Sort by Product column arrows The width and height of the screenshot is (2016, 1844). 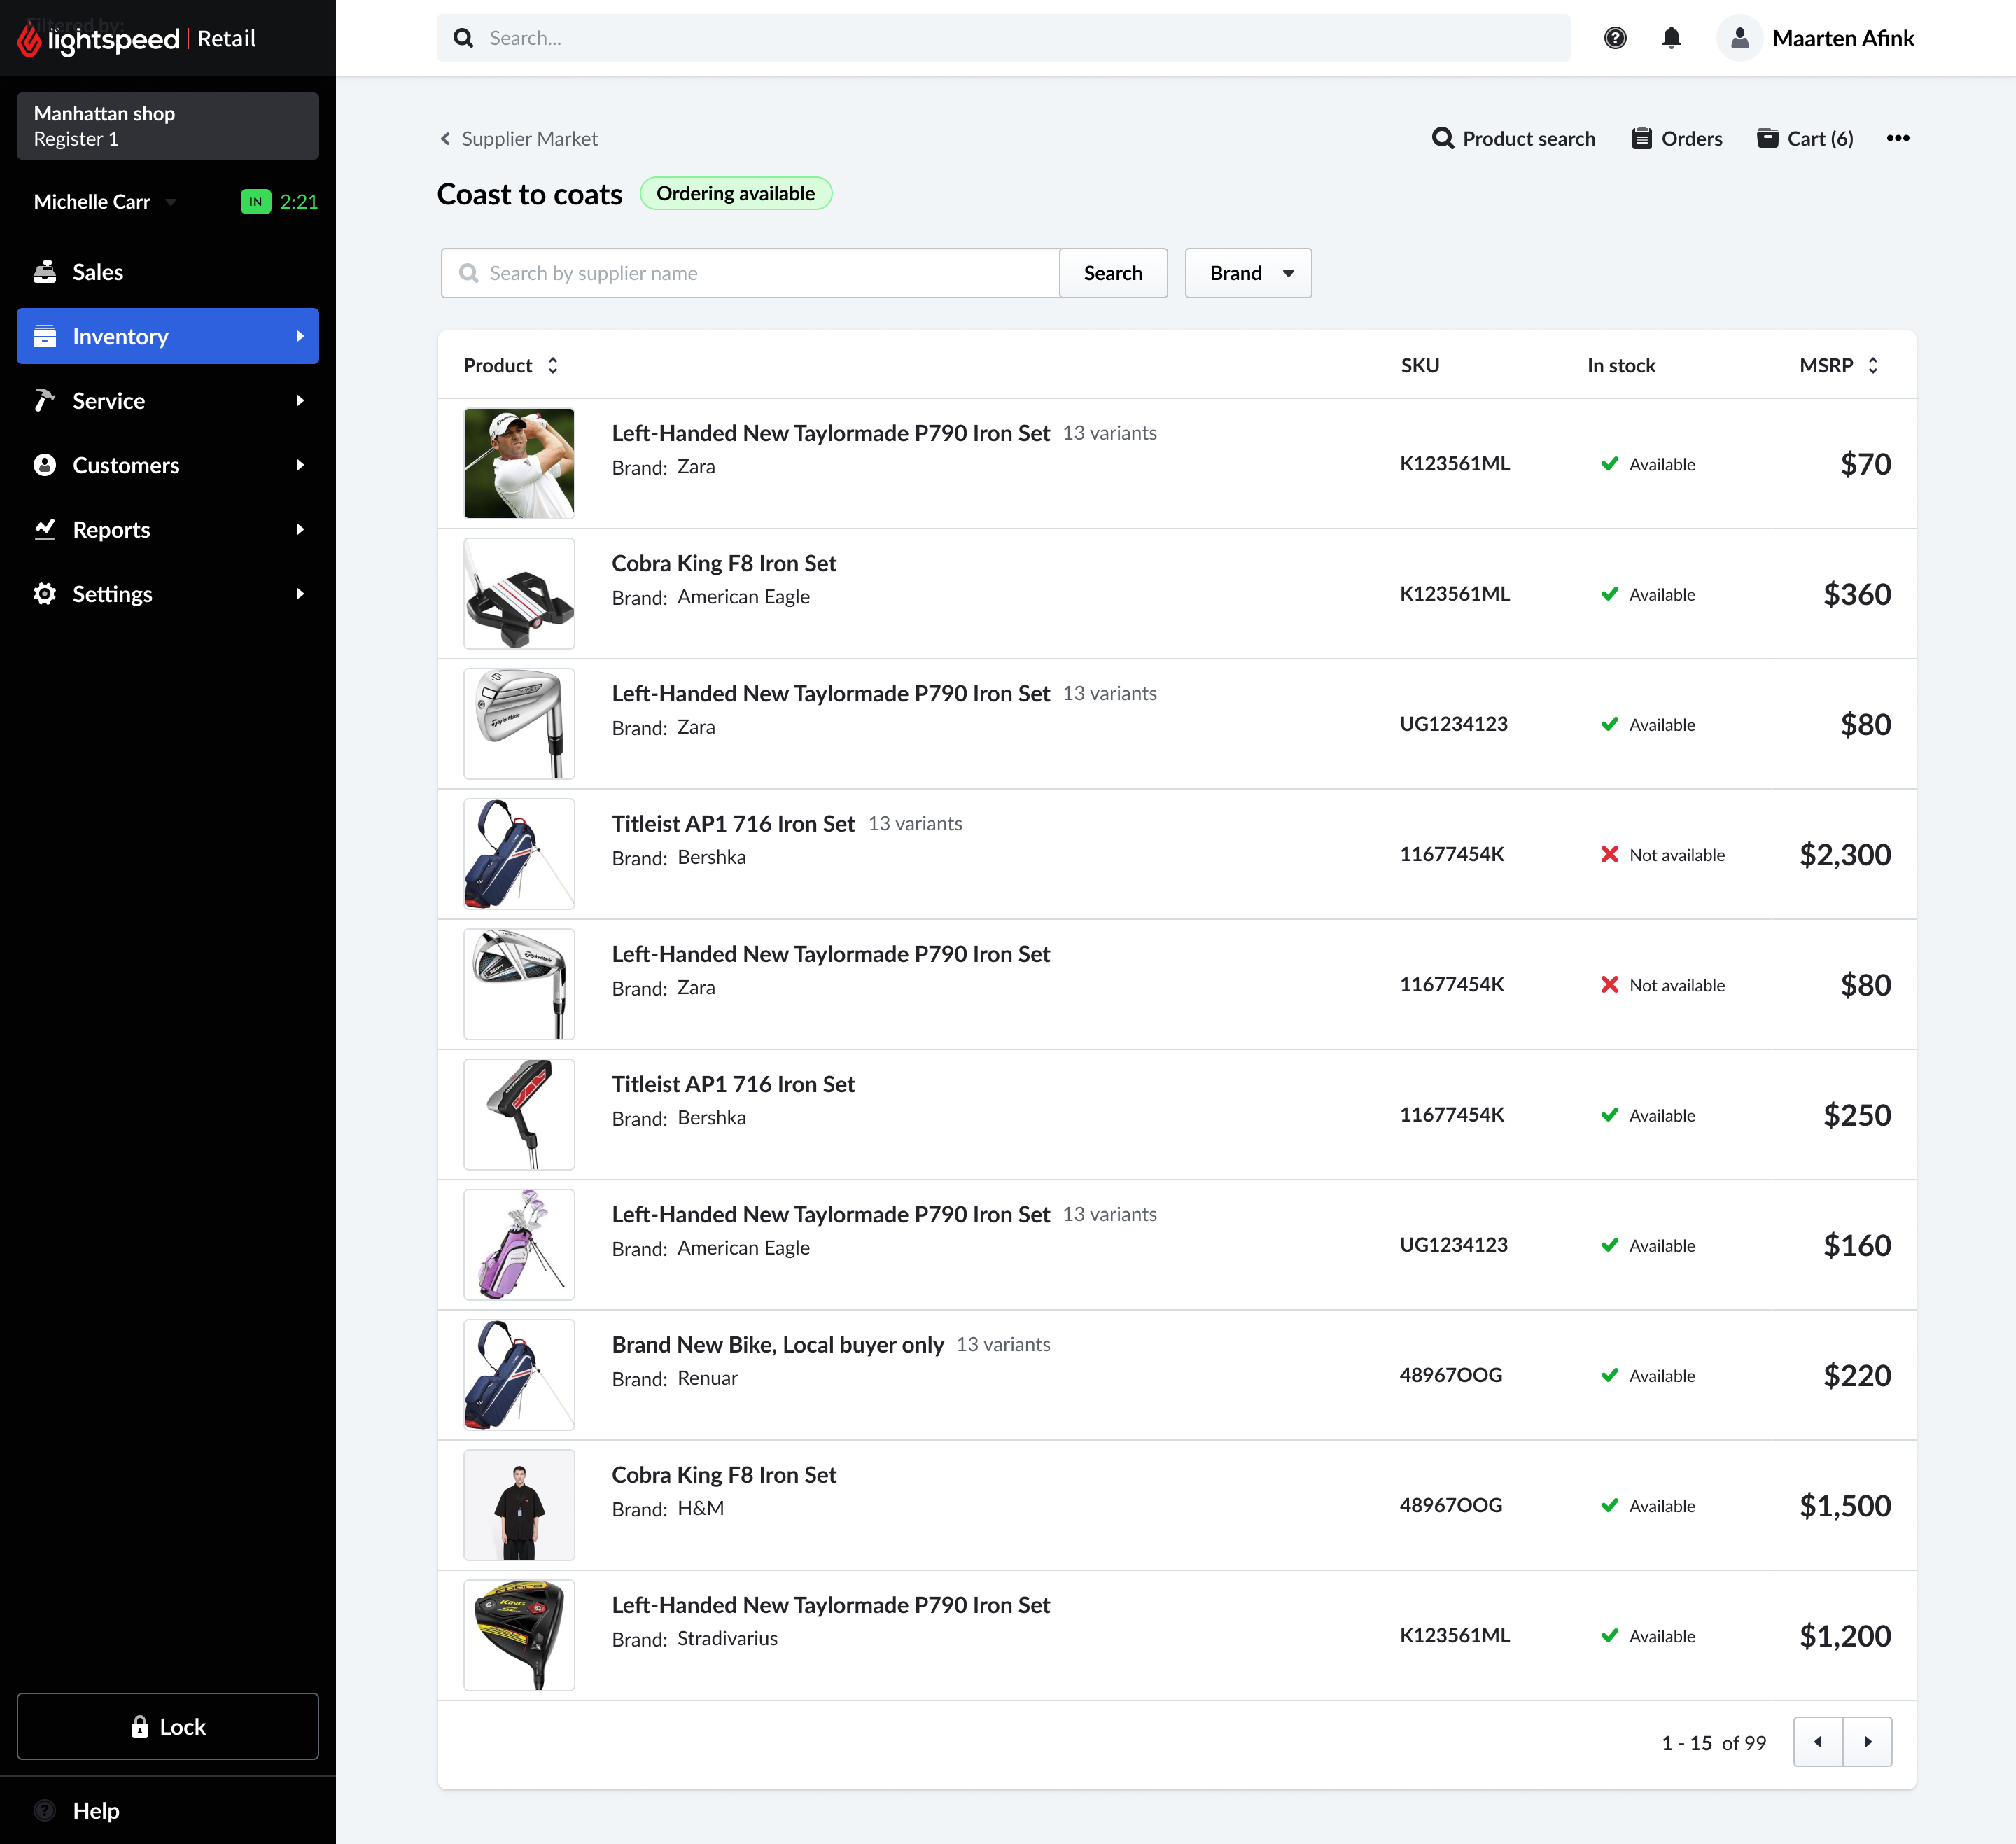pyautogui.click(x=553, y=365)
